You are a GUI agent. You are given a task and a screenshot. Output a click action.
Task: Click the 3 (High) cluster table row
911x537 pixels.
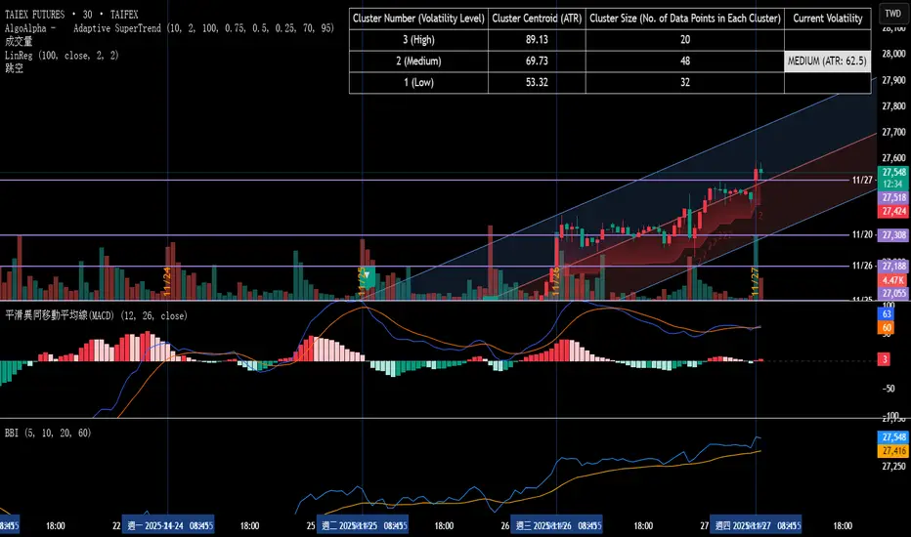coord(418,40)
